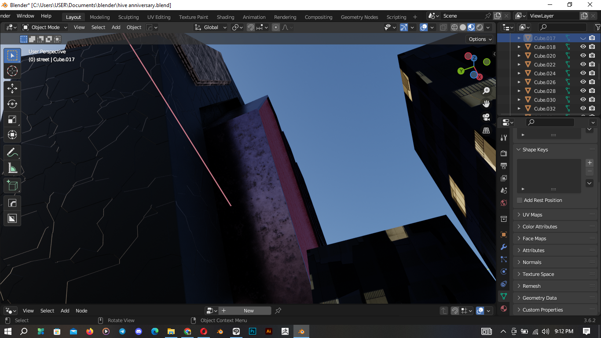Open the Physics properties tab
Image resolution: width=601 pixels, height=338 pixels.
[504, 272]
